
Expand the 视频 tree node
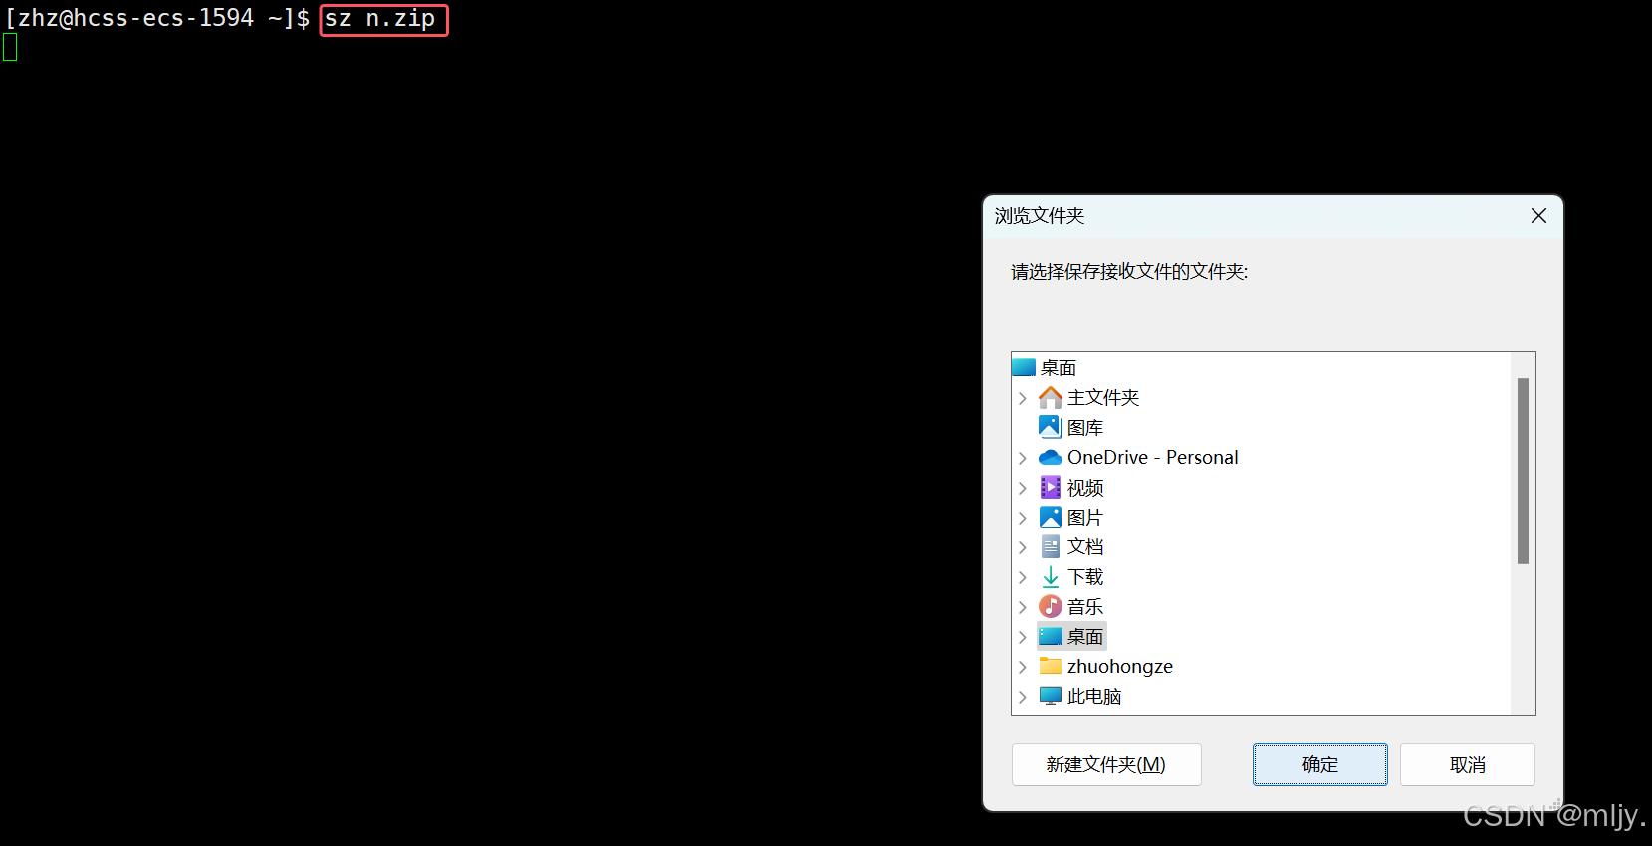pos(1023,488)
